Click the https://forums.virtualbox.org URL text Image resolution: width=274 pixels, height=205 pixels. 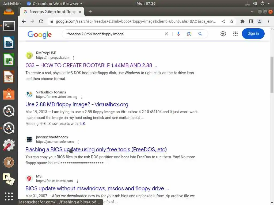pyautogui.click(x=57, y=97)
